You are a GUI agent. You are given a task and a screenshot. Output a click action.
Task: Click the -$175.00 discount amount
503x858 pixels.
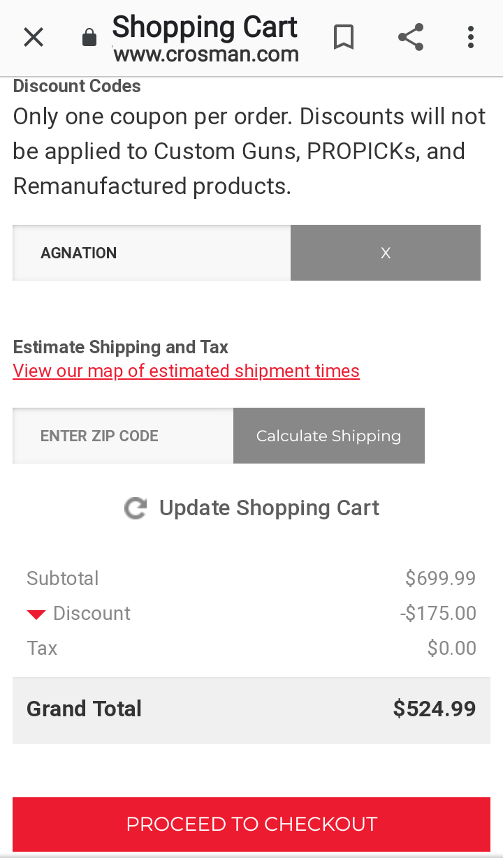(438, 613)
